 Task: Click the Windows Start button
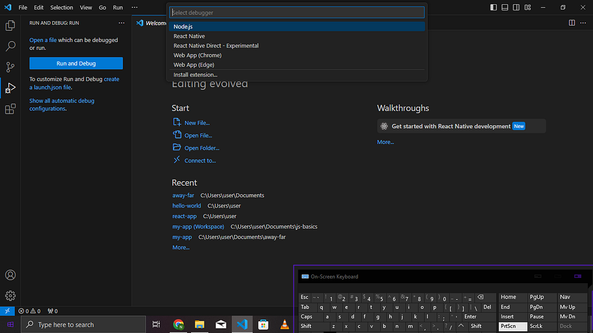coord(10,324)
